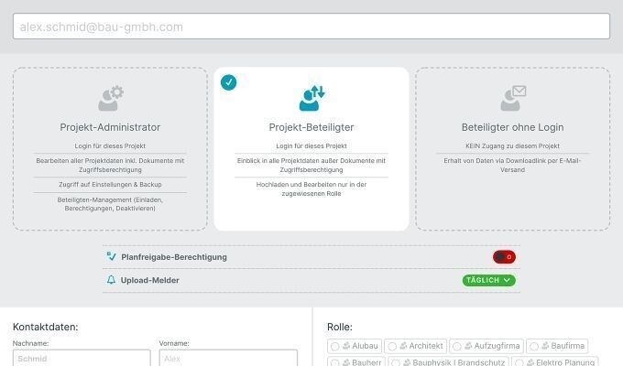Select the Architekt radio button
Screen dimensions: 623x366
pyautogui.click(x=392, y=347)
